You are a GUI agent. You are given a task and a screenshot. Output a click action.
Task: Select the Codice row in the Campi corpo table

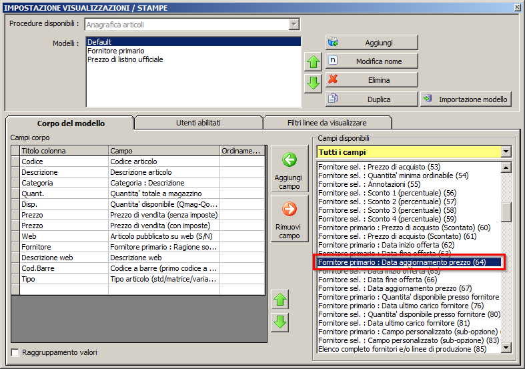click(x=64, y=161)
